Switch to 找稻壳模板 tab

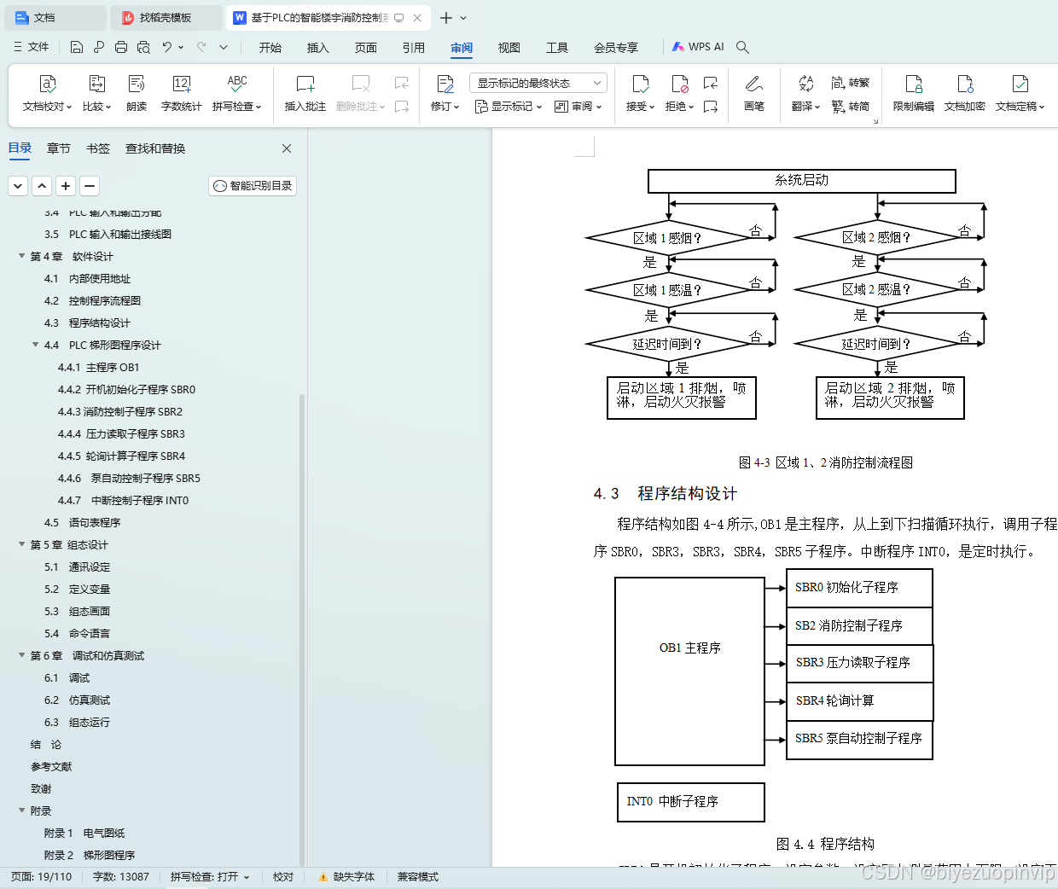[x=167, y=17]
